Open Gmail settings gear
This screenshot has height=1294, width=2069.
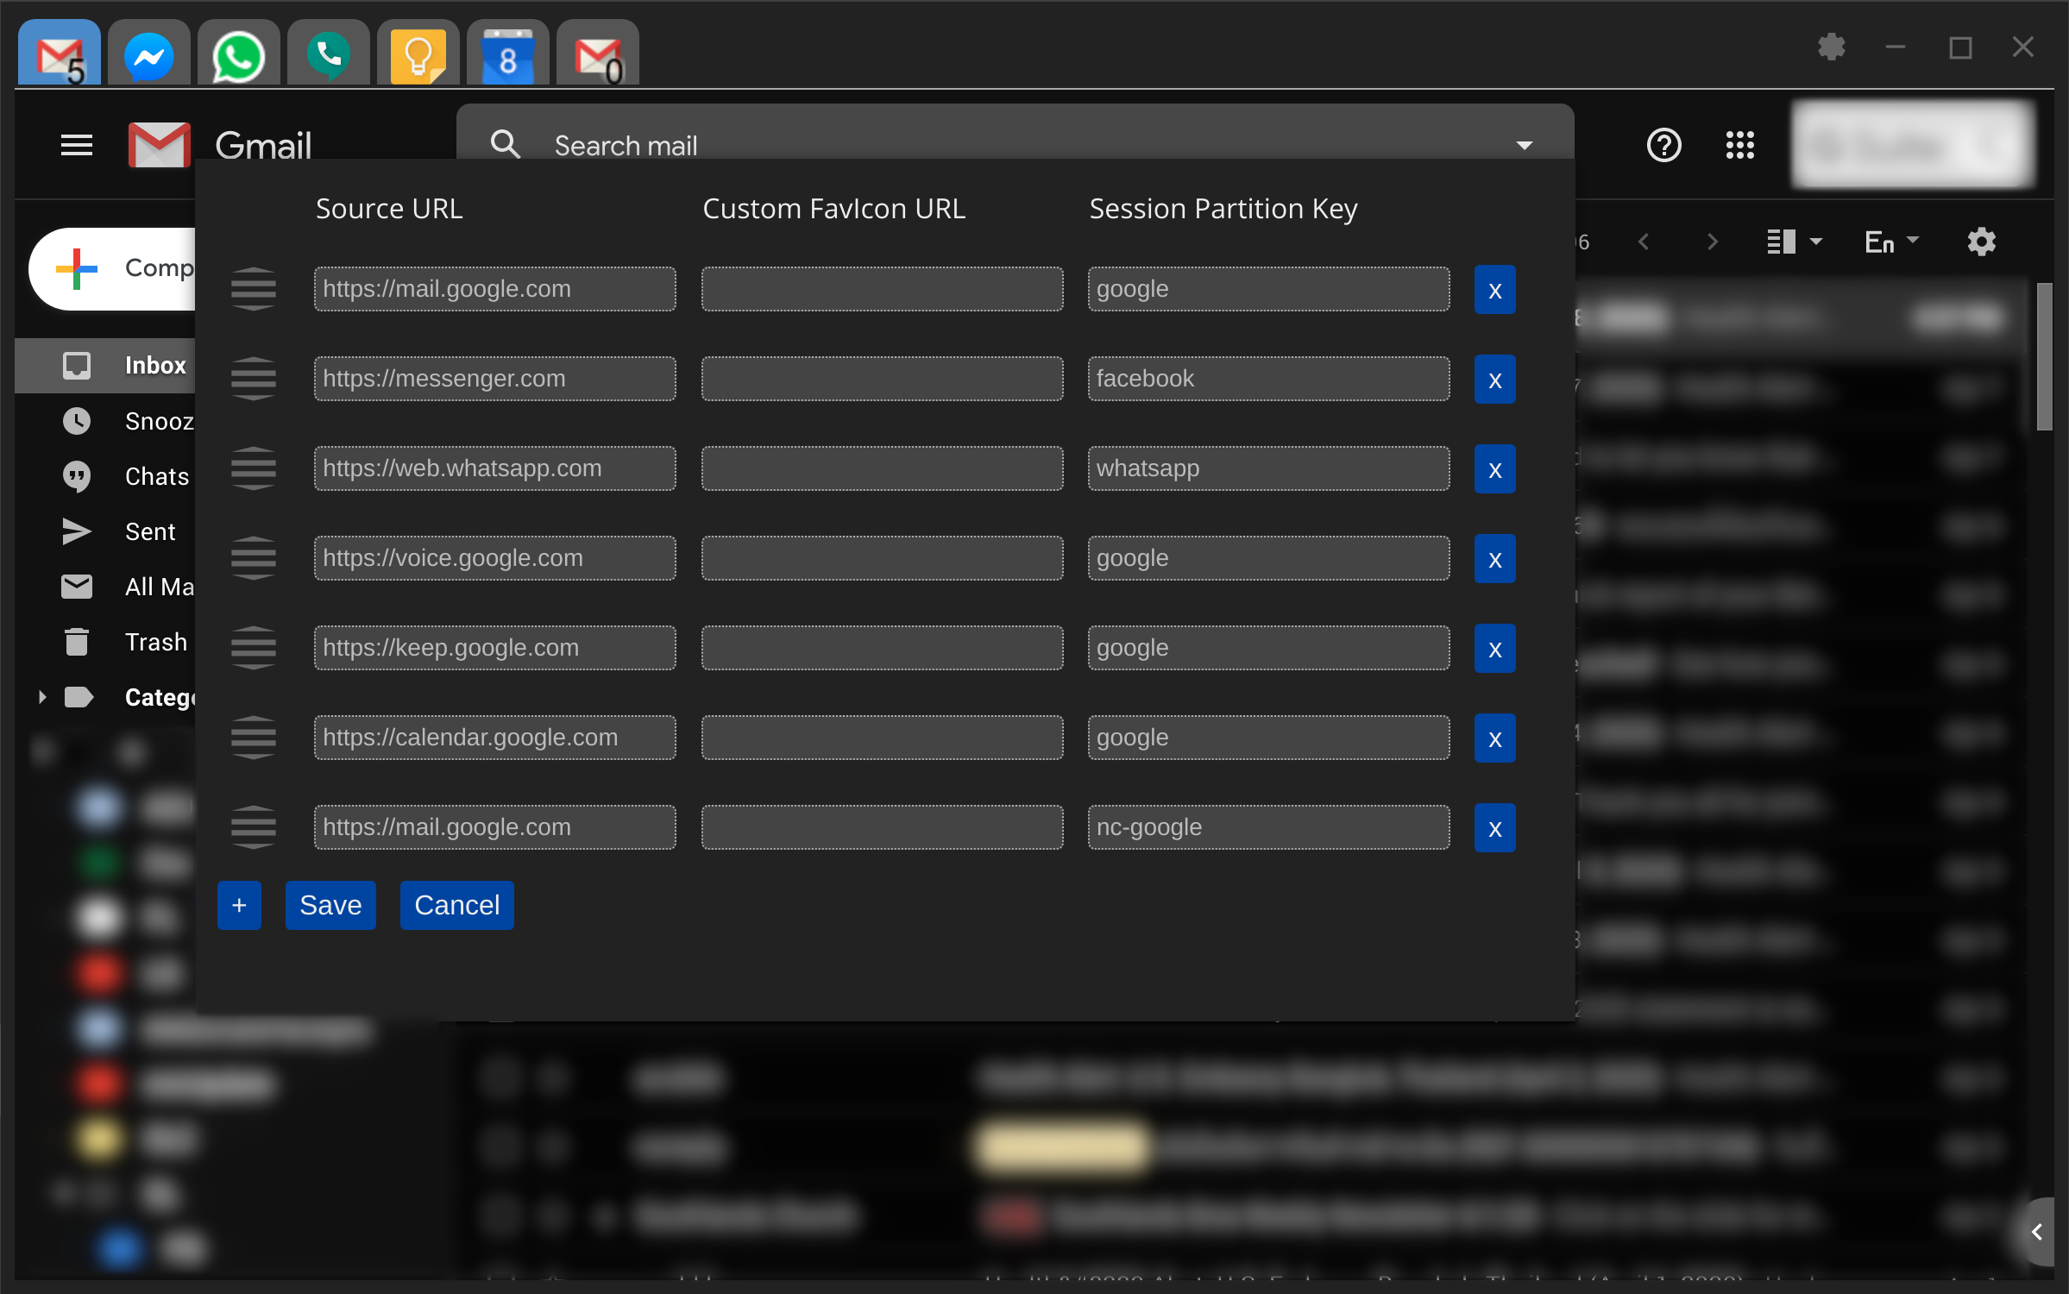point(1981,242)
